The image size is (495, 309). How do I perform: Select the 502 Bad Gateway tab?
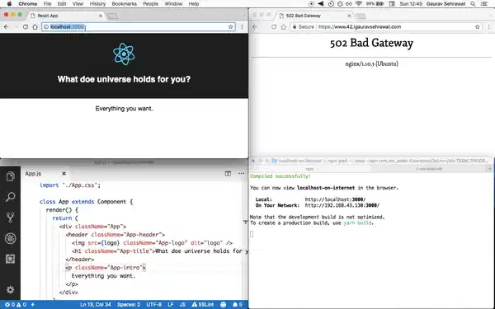pos(314,16)
